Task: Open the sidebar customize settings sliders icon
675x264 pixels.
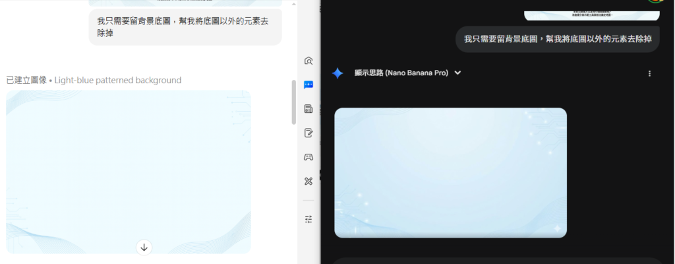Action: 308,219
